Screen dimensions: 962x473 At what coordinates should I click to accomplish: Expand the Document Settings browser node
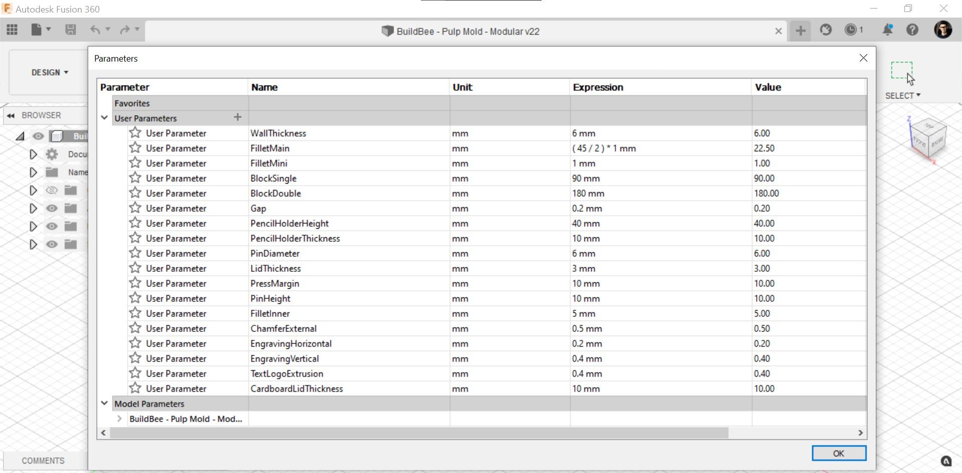[33, 154]
